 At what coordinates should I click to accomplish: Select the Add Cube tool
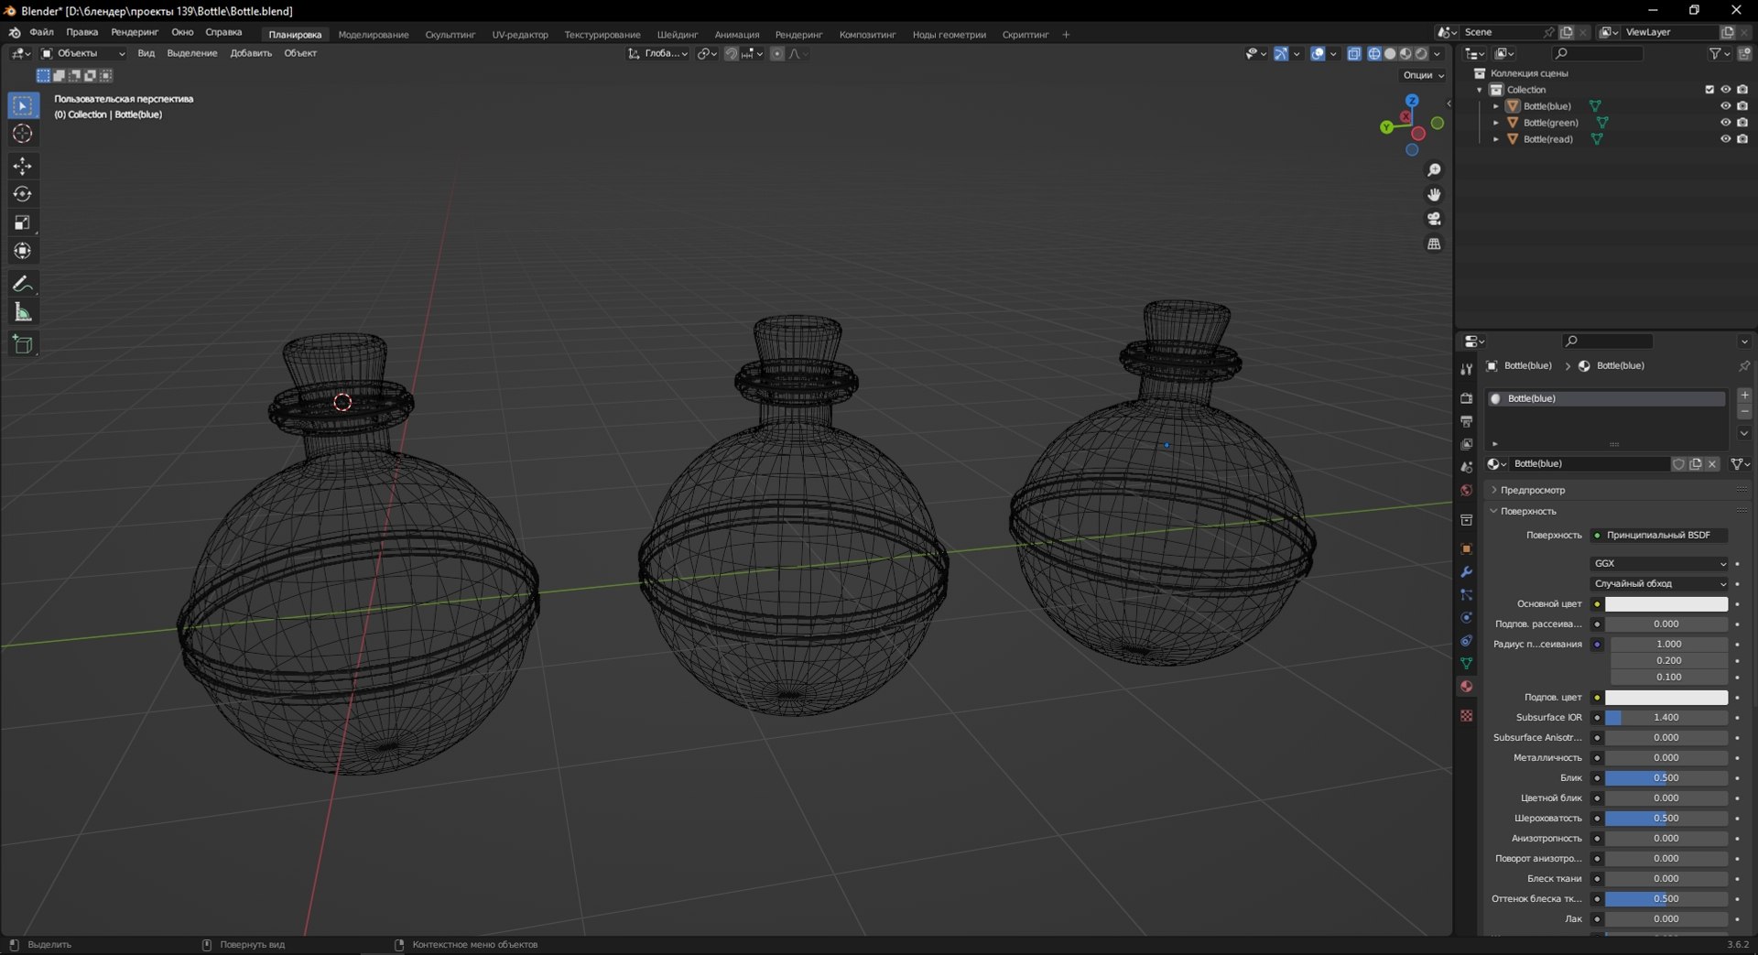23,344
